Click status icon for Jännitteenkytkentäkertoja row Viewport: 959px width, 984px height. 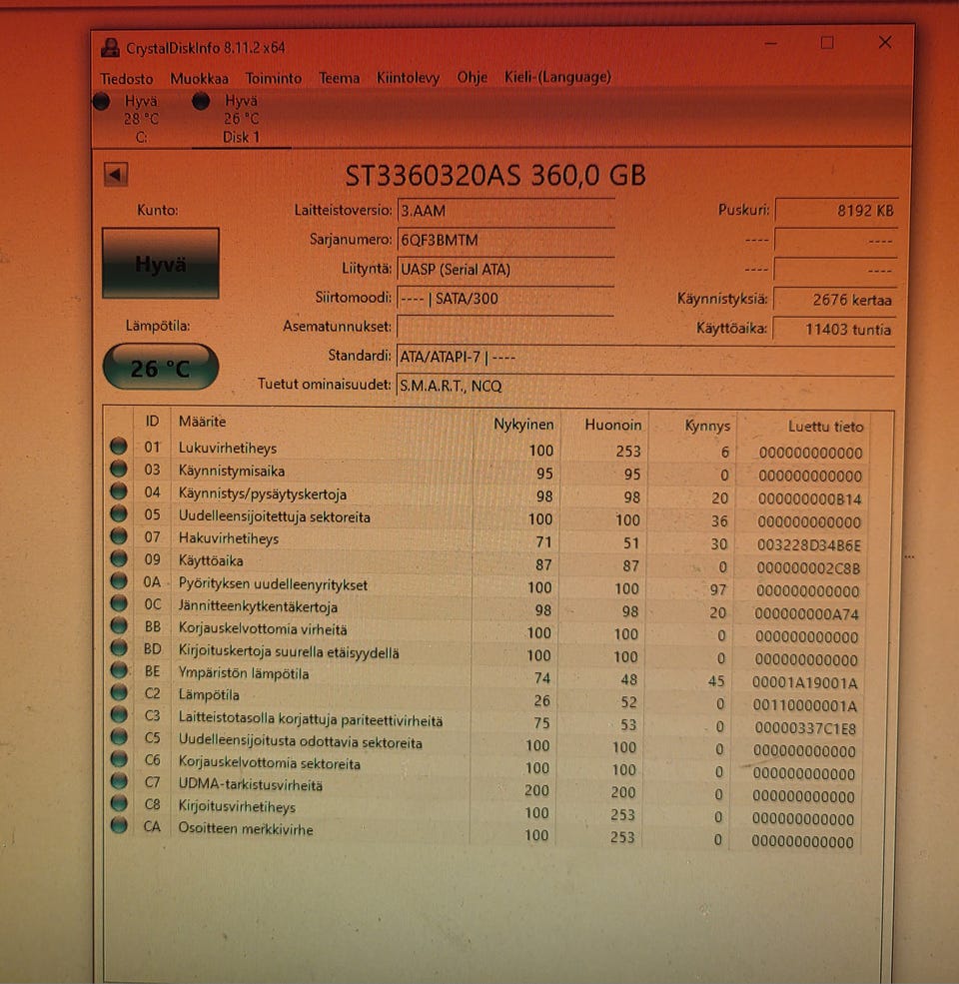119,603
